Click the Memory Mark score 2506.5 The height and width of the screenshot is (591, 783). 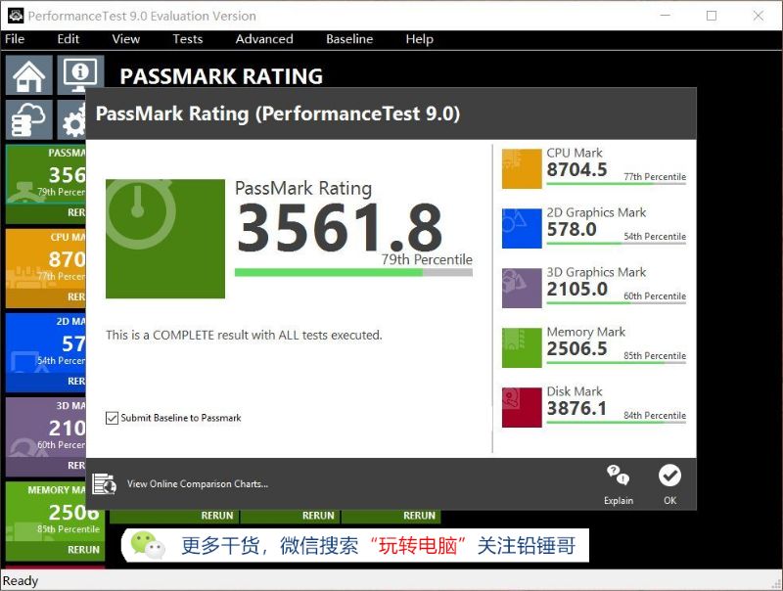click(576, 349)
